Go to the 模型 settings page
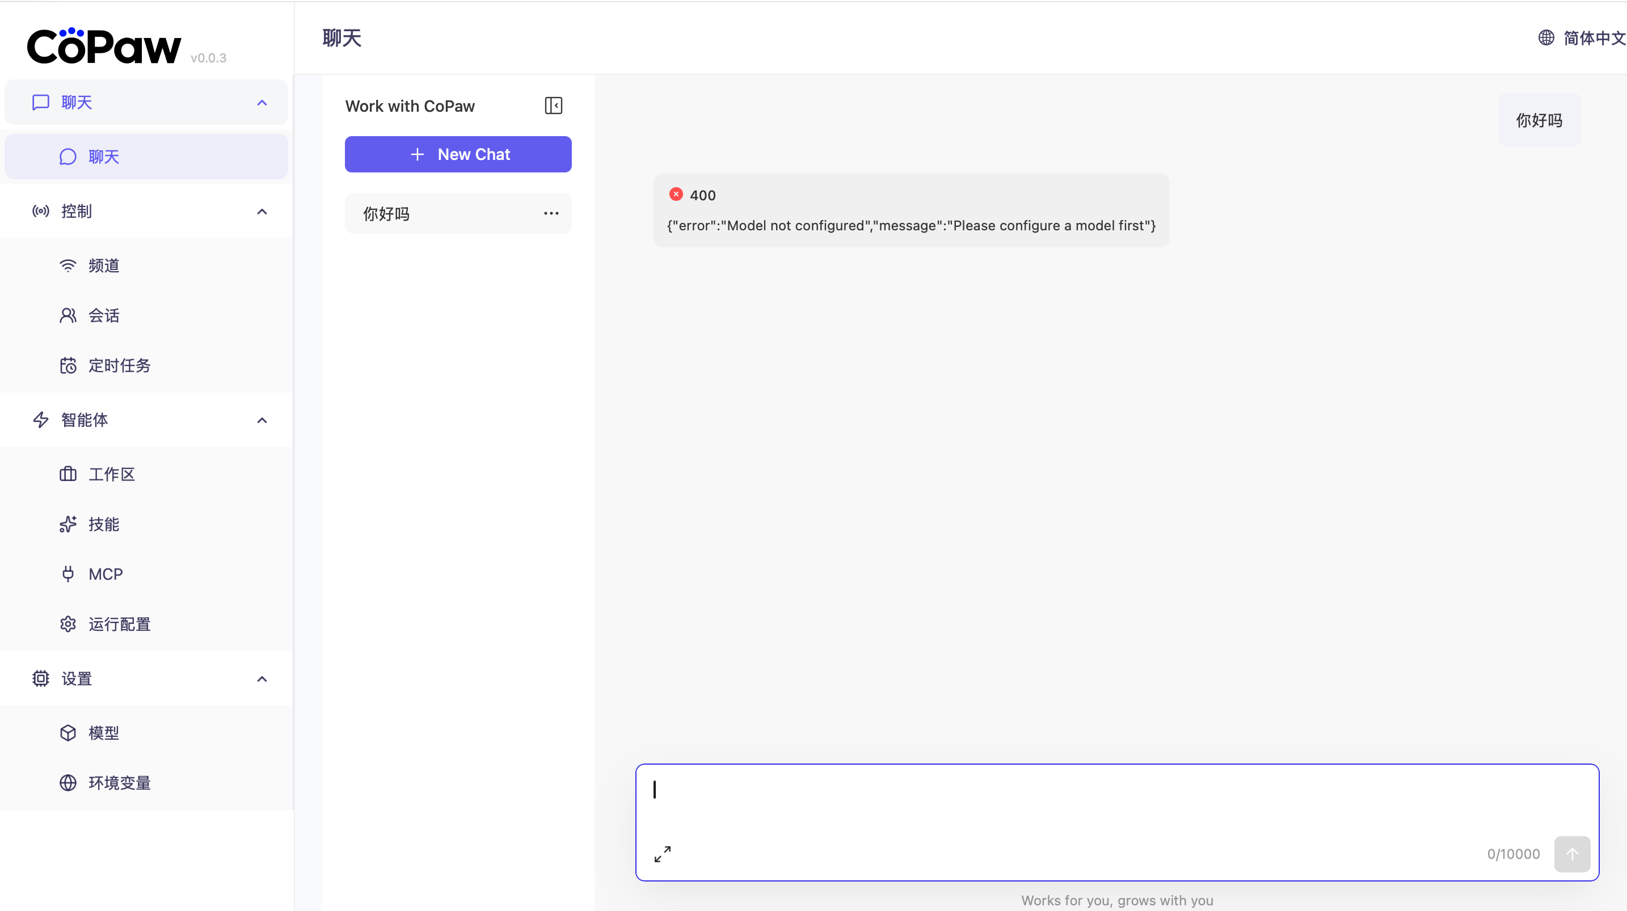 (146, 733)
